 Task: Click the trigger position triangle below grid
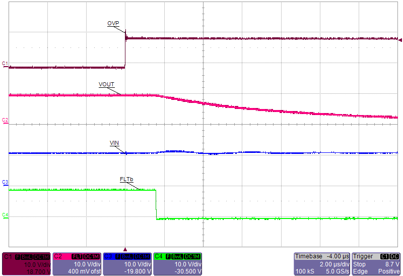click(x=125, y=249)
